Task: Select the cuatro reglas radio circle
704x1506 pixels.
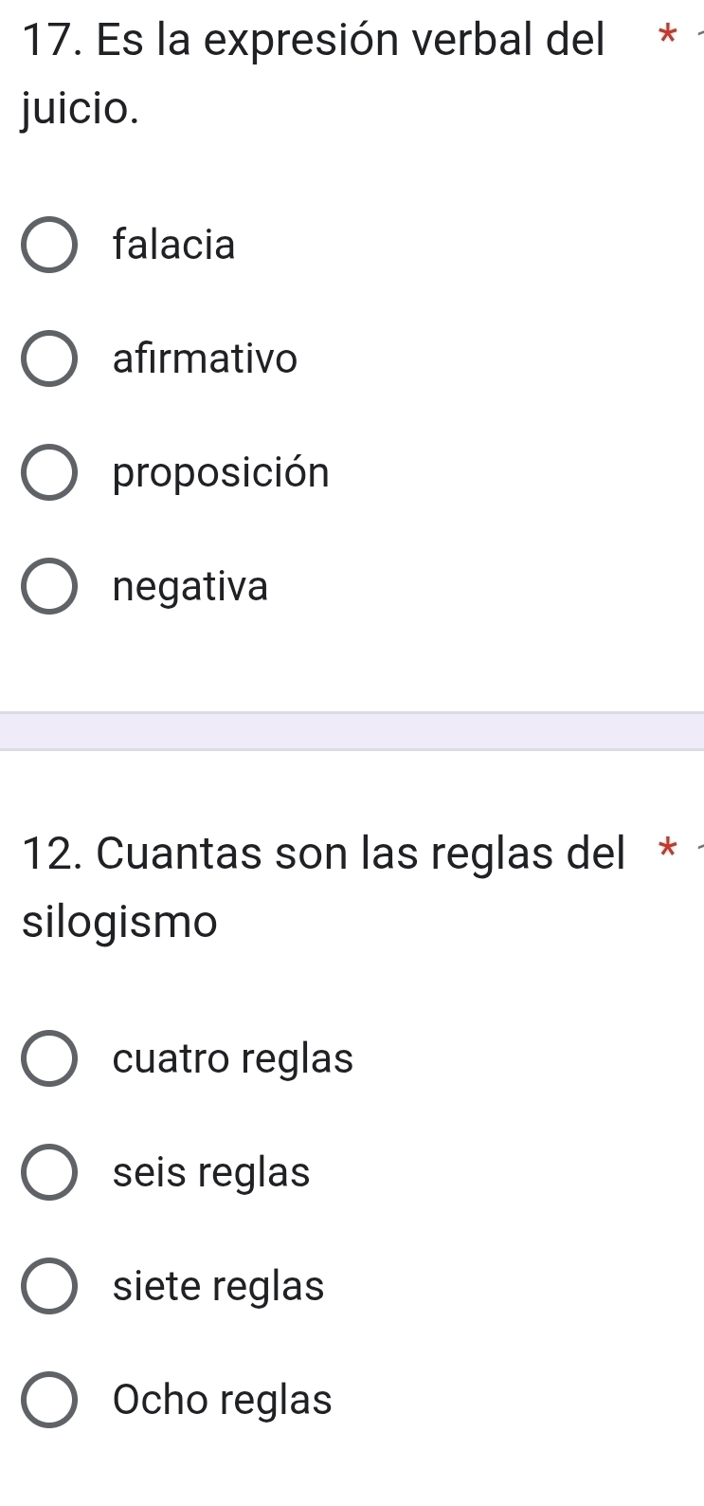Action: pos(48,1058)
